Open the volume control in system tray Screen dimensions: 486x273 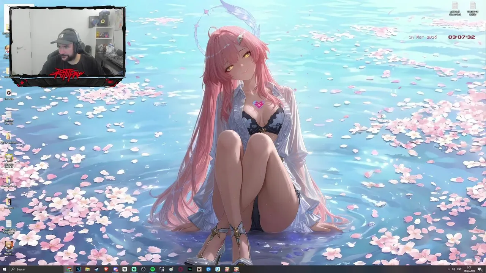pos(453,269)
